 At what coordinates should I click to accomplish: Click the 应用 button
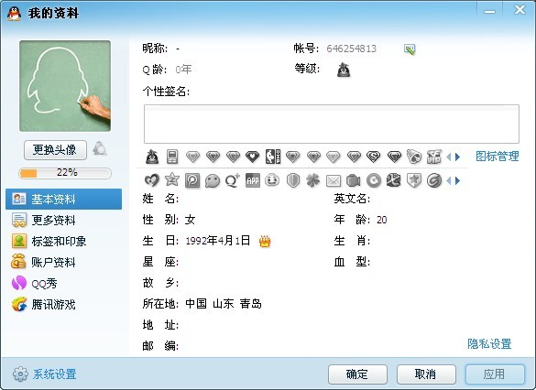(494, 374)
